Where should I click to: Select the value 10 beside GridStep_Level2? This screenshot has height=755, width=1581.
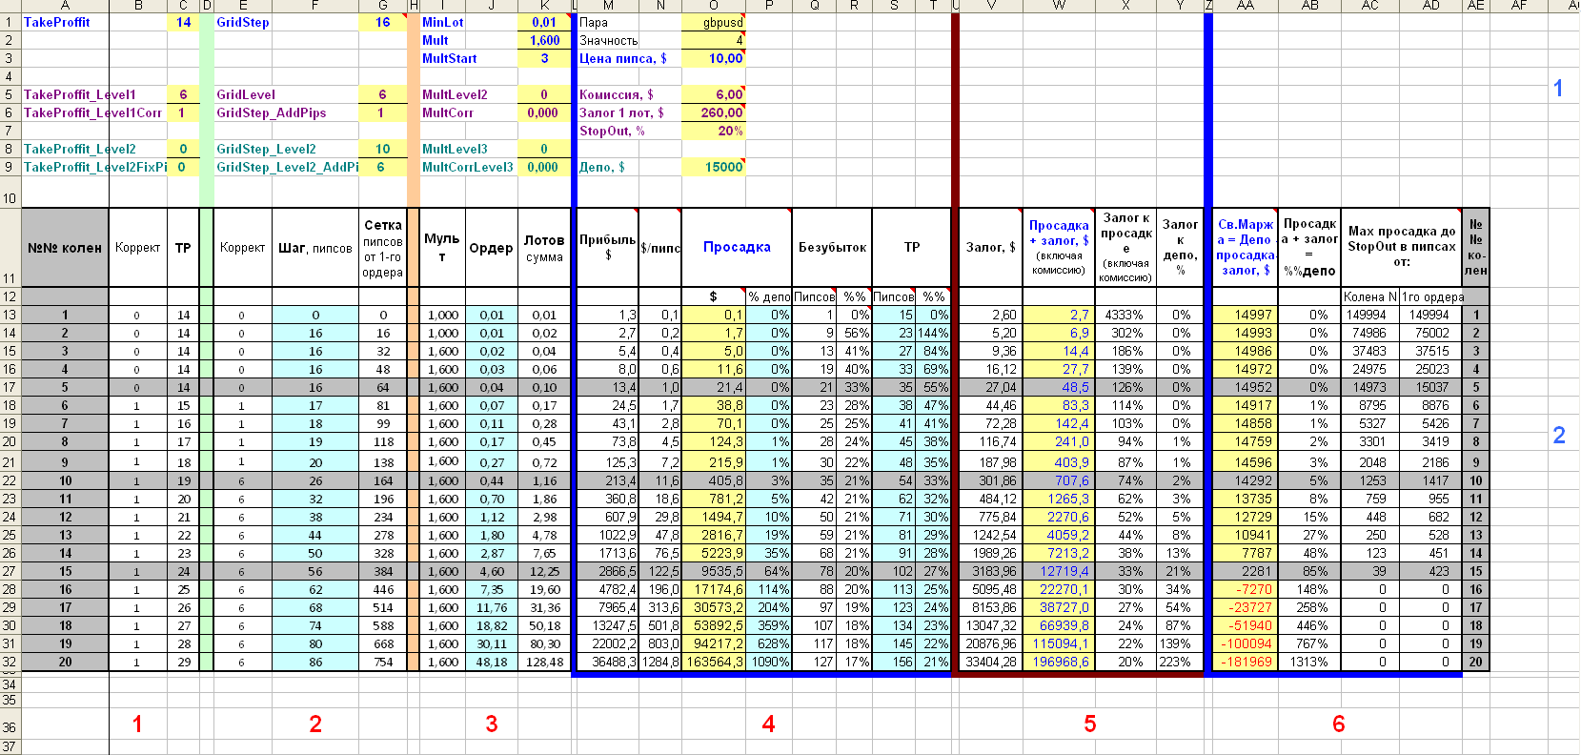click(382, 149)
